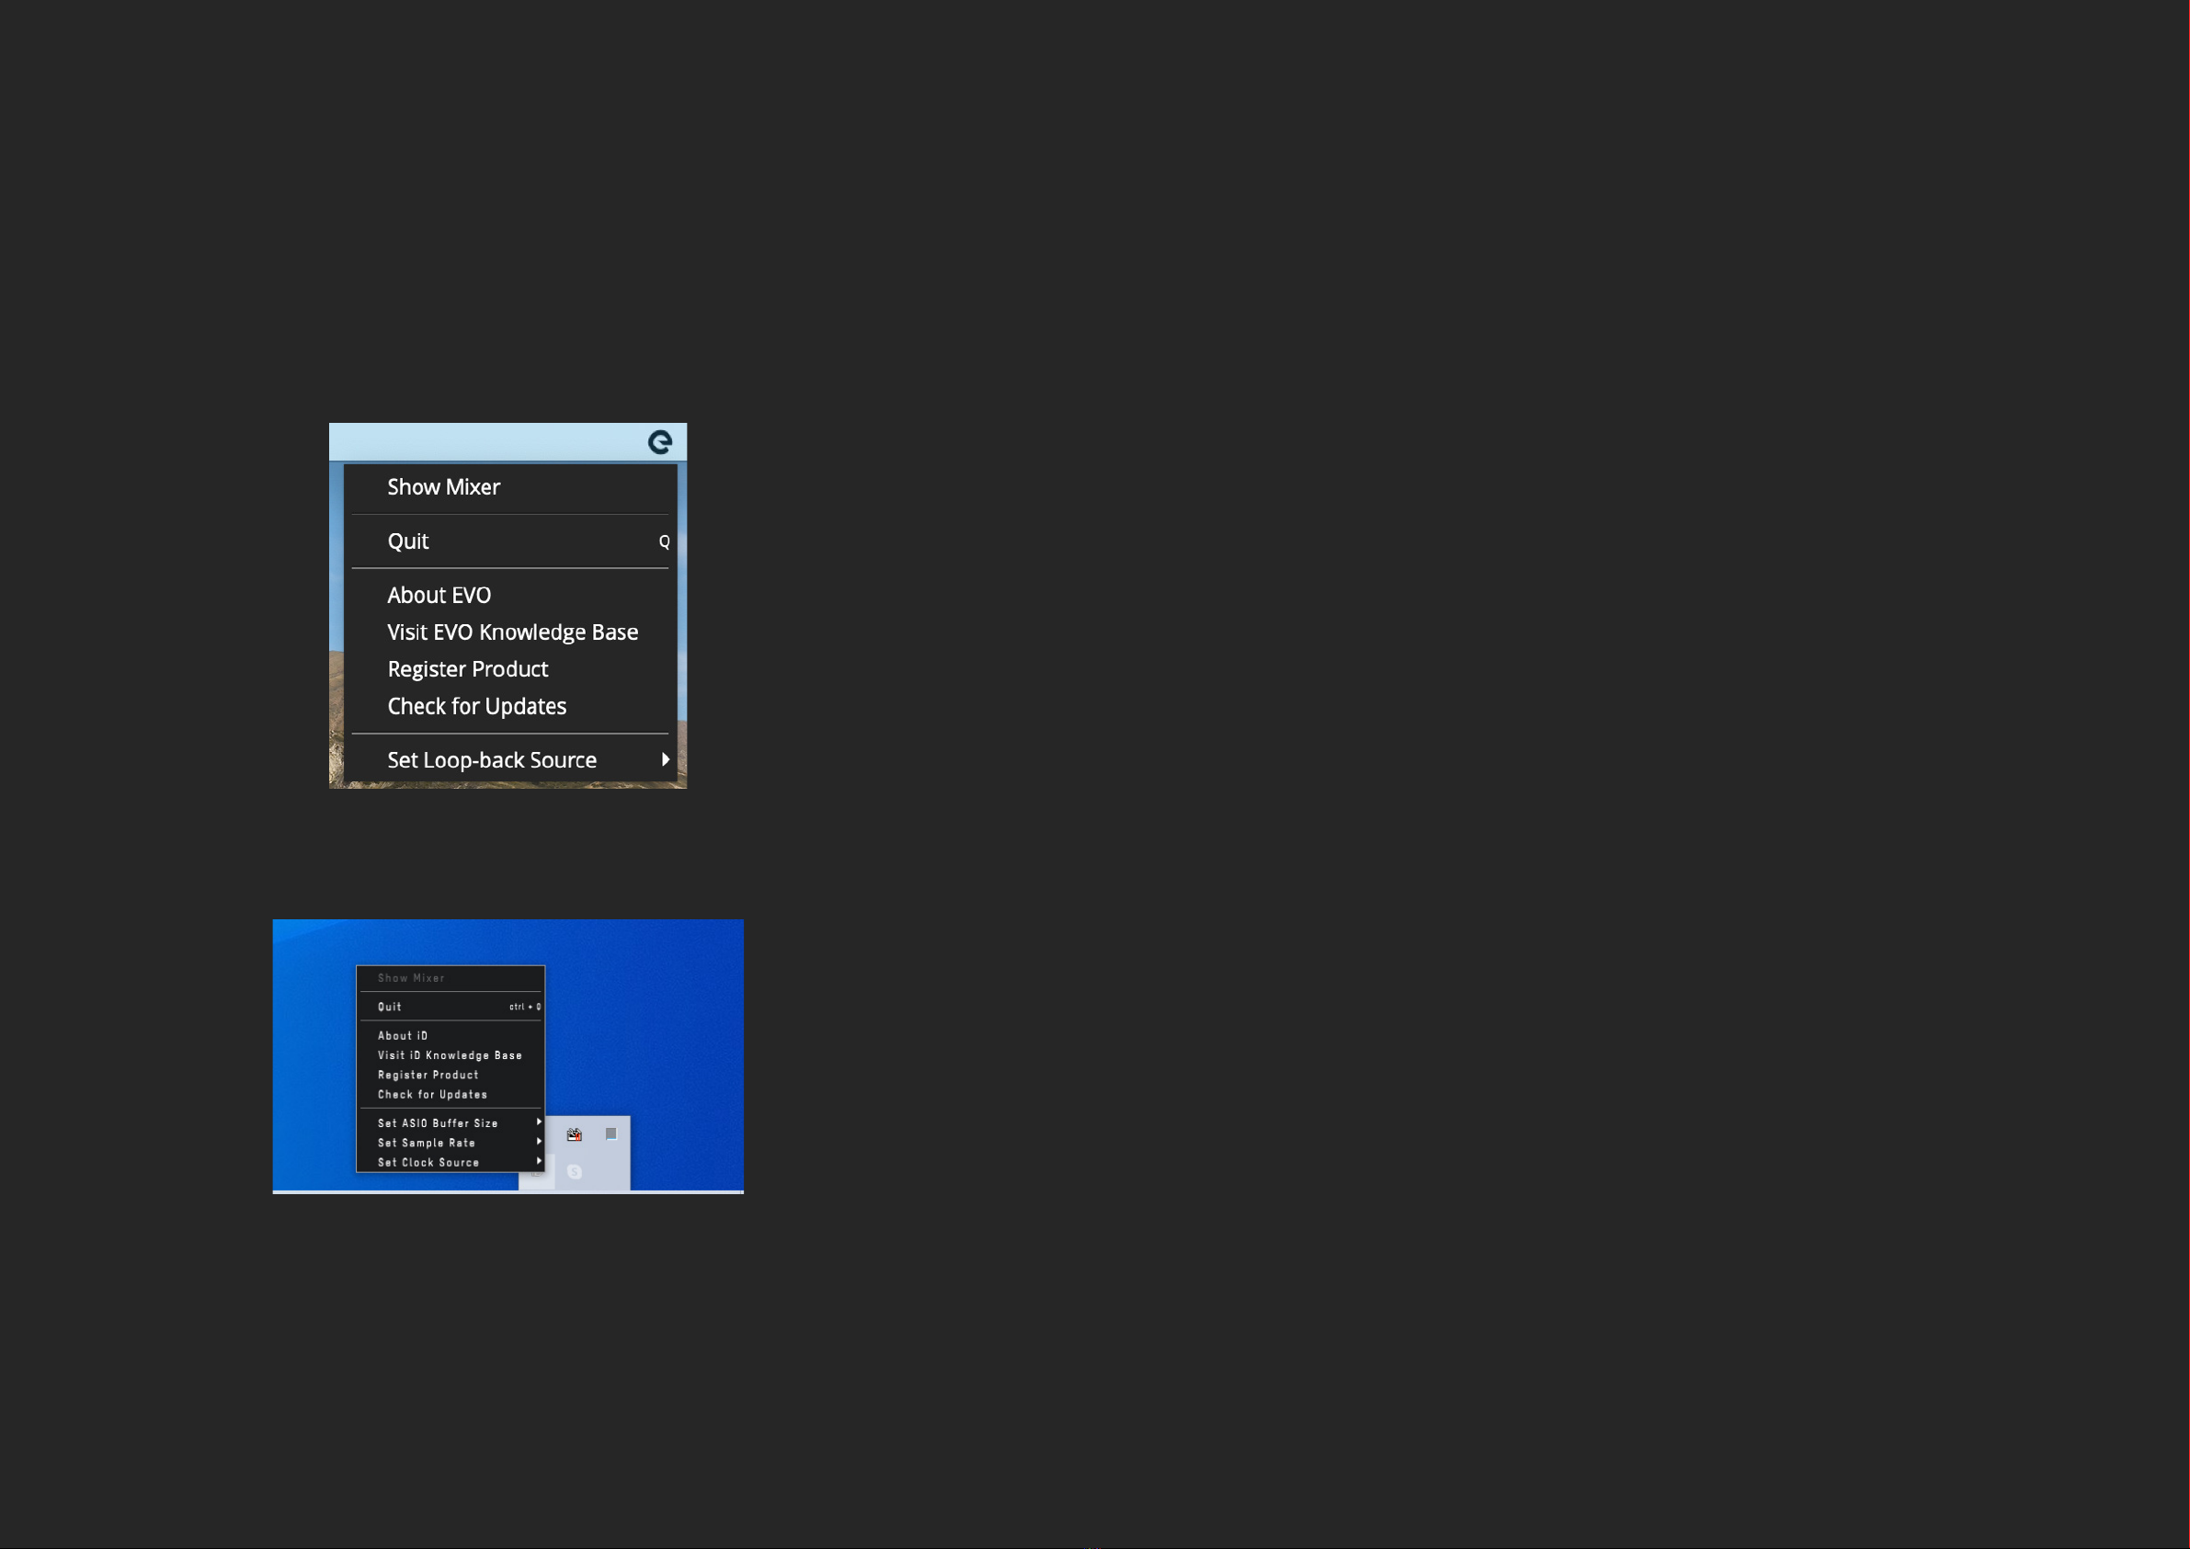
Task: Open About EVO
Action: coord(510,595)
